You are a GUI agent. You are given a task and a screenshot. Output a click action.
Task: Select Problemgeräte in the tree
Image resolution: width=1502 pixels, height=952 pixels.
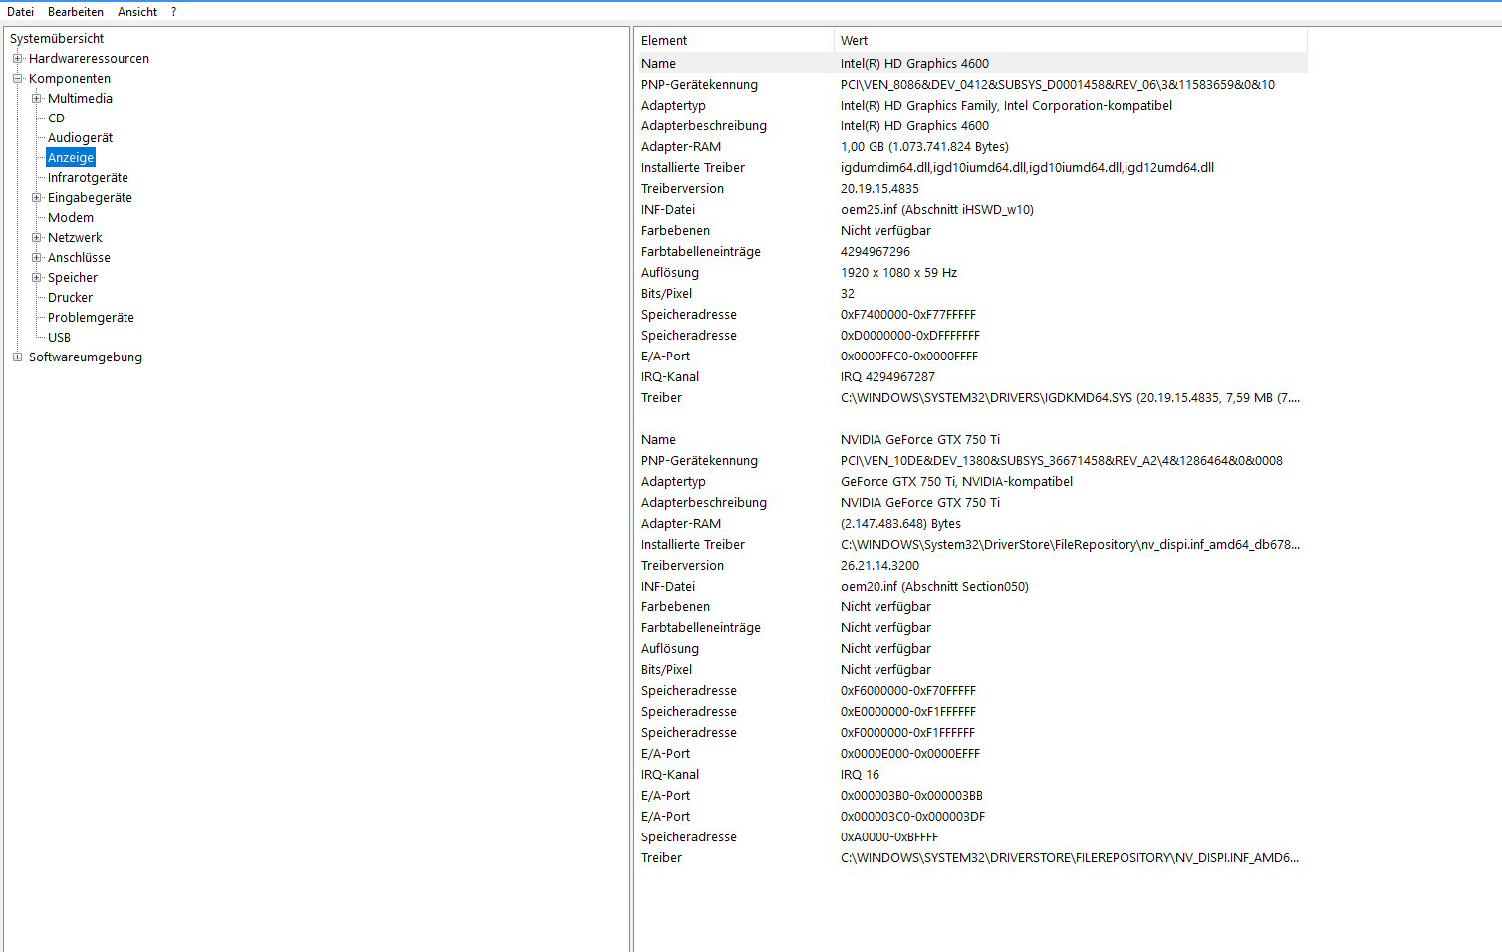coord(91,318)
